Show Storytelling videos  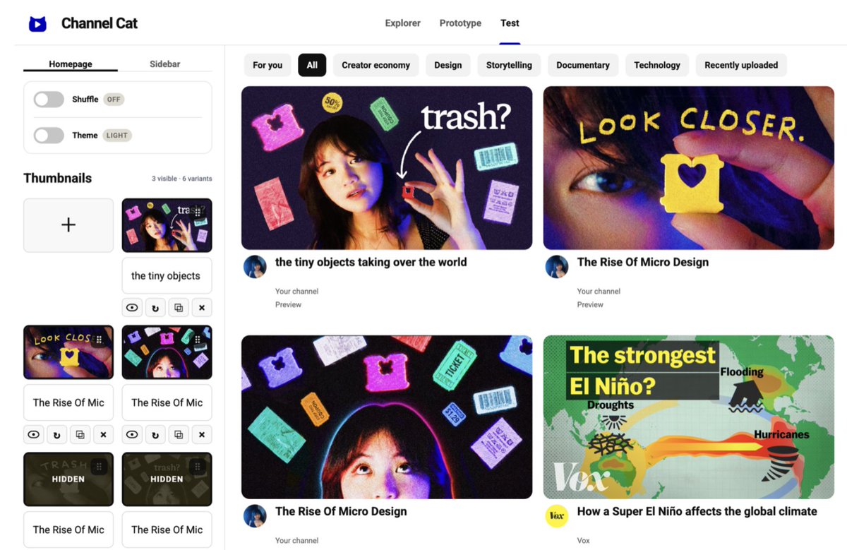coord(509,65)
